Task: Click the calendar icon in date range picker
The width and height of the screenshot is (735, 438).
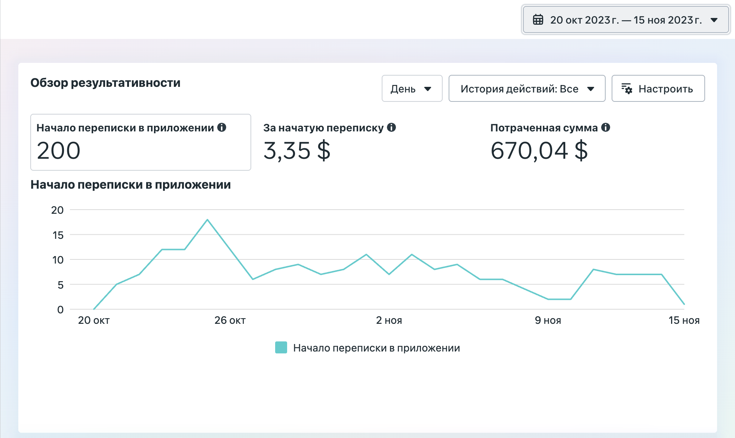Action: [x=538, y=19]
